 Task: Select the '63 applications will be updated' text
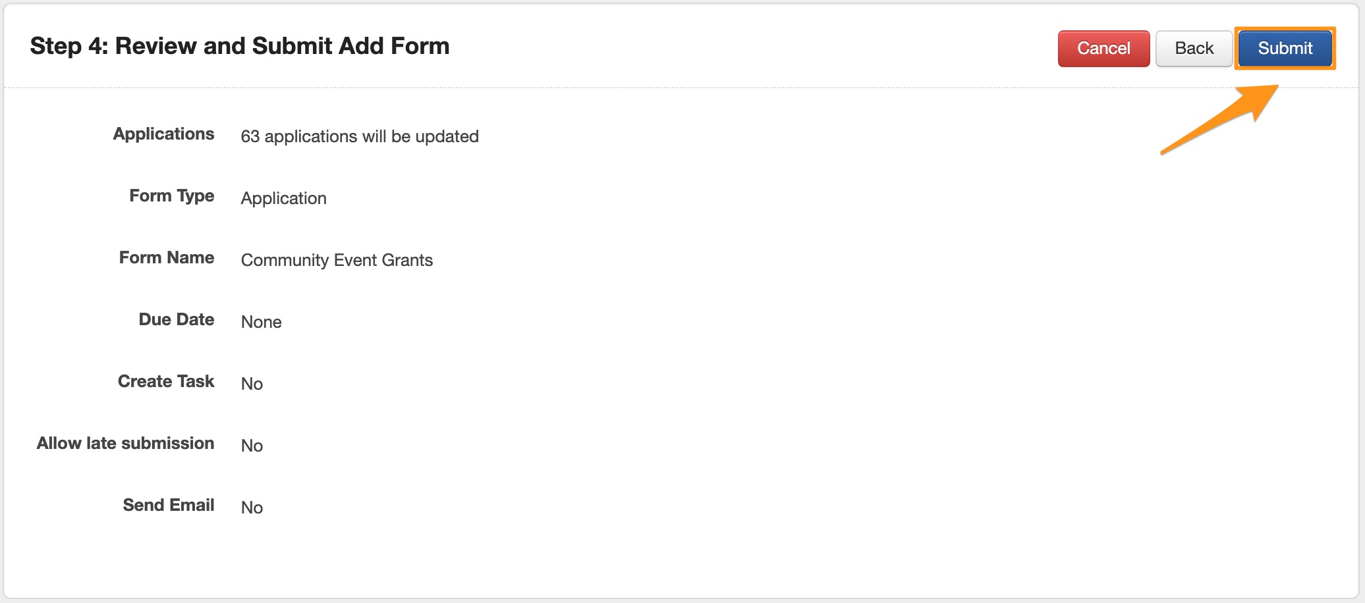click(x=360, y=136)
